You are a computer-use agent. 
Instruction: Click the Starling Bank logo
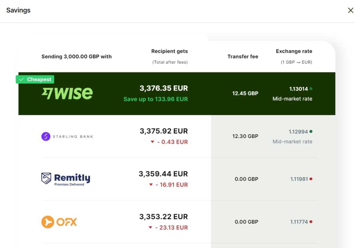coord(67,136)
